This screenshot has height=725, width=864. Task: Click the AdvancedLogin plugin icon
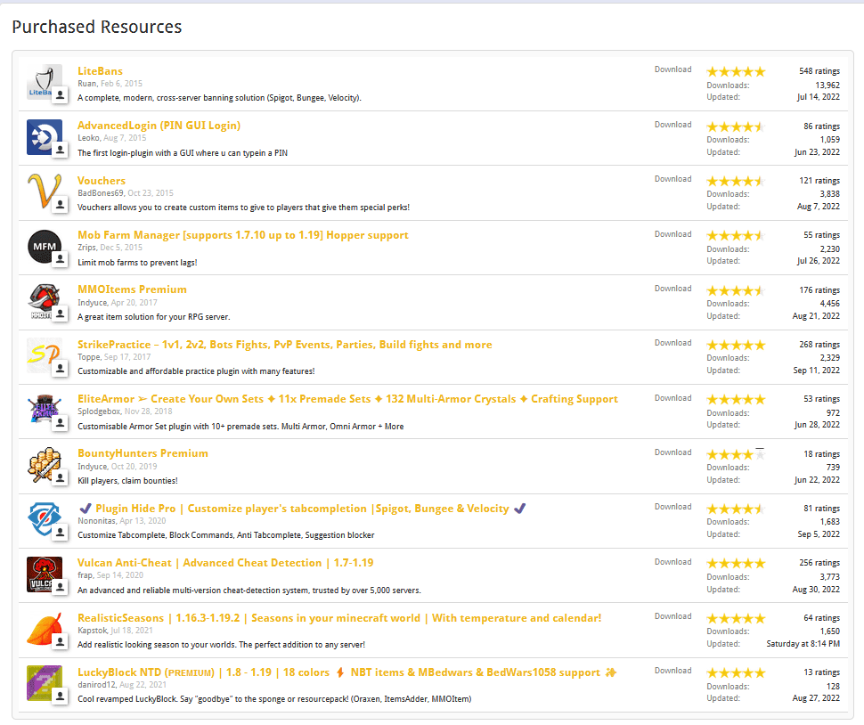43,136
